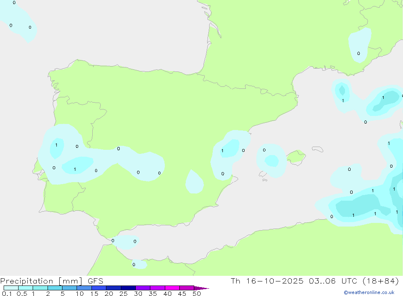Click the legend swatch between 0.5 and 1
This screenshot has width=403, height=296.
pos(25,288)
